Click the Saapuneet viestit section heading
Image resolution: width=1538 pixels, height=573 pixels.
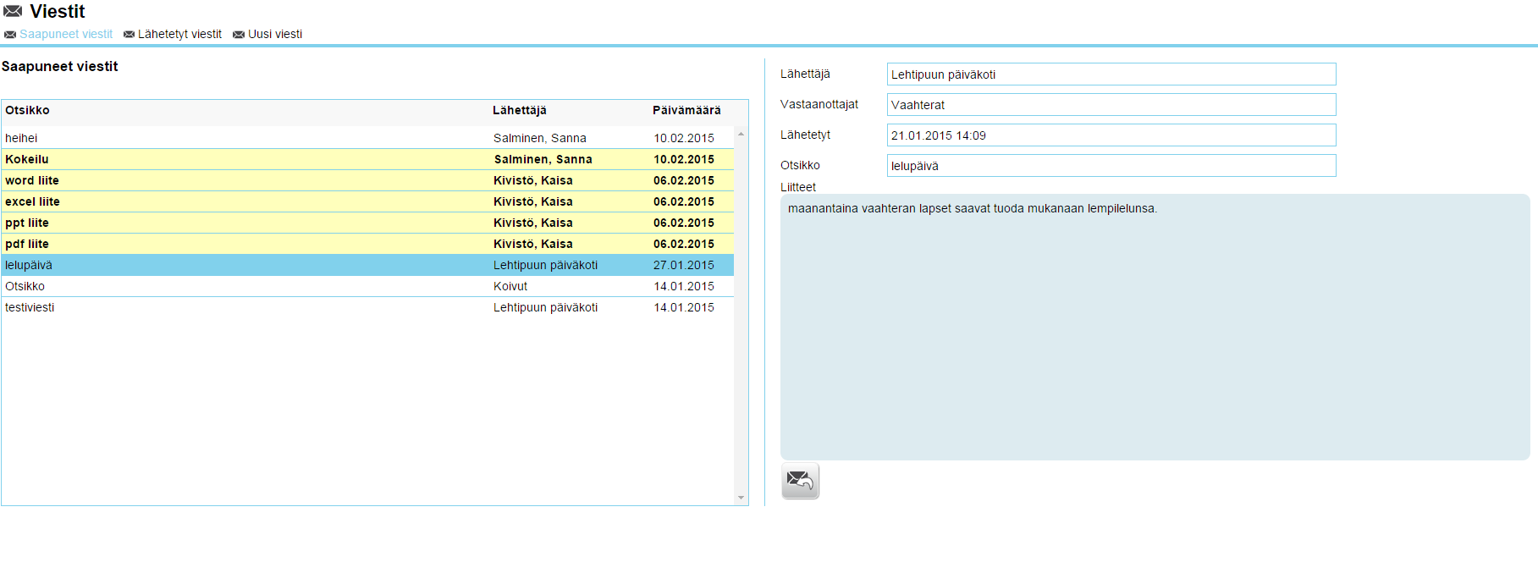[x=60, y=66]
